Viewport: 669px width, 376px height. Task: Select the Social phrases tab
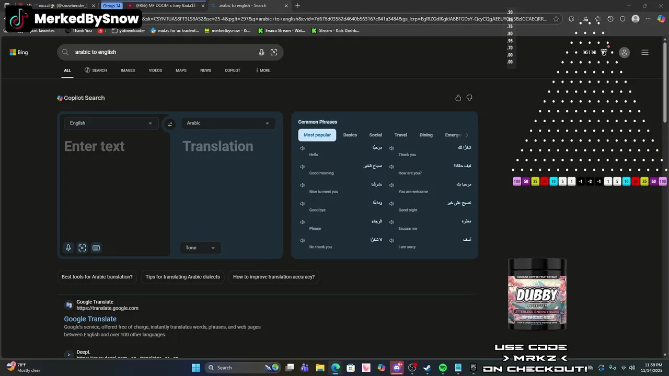pos(375,135)
